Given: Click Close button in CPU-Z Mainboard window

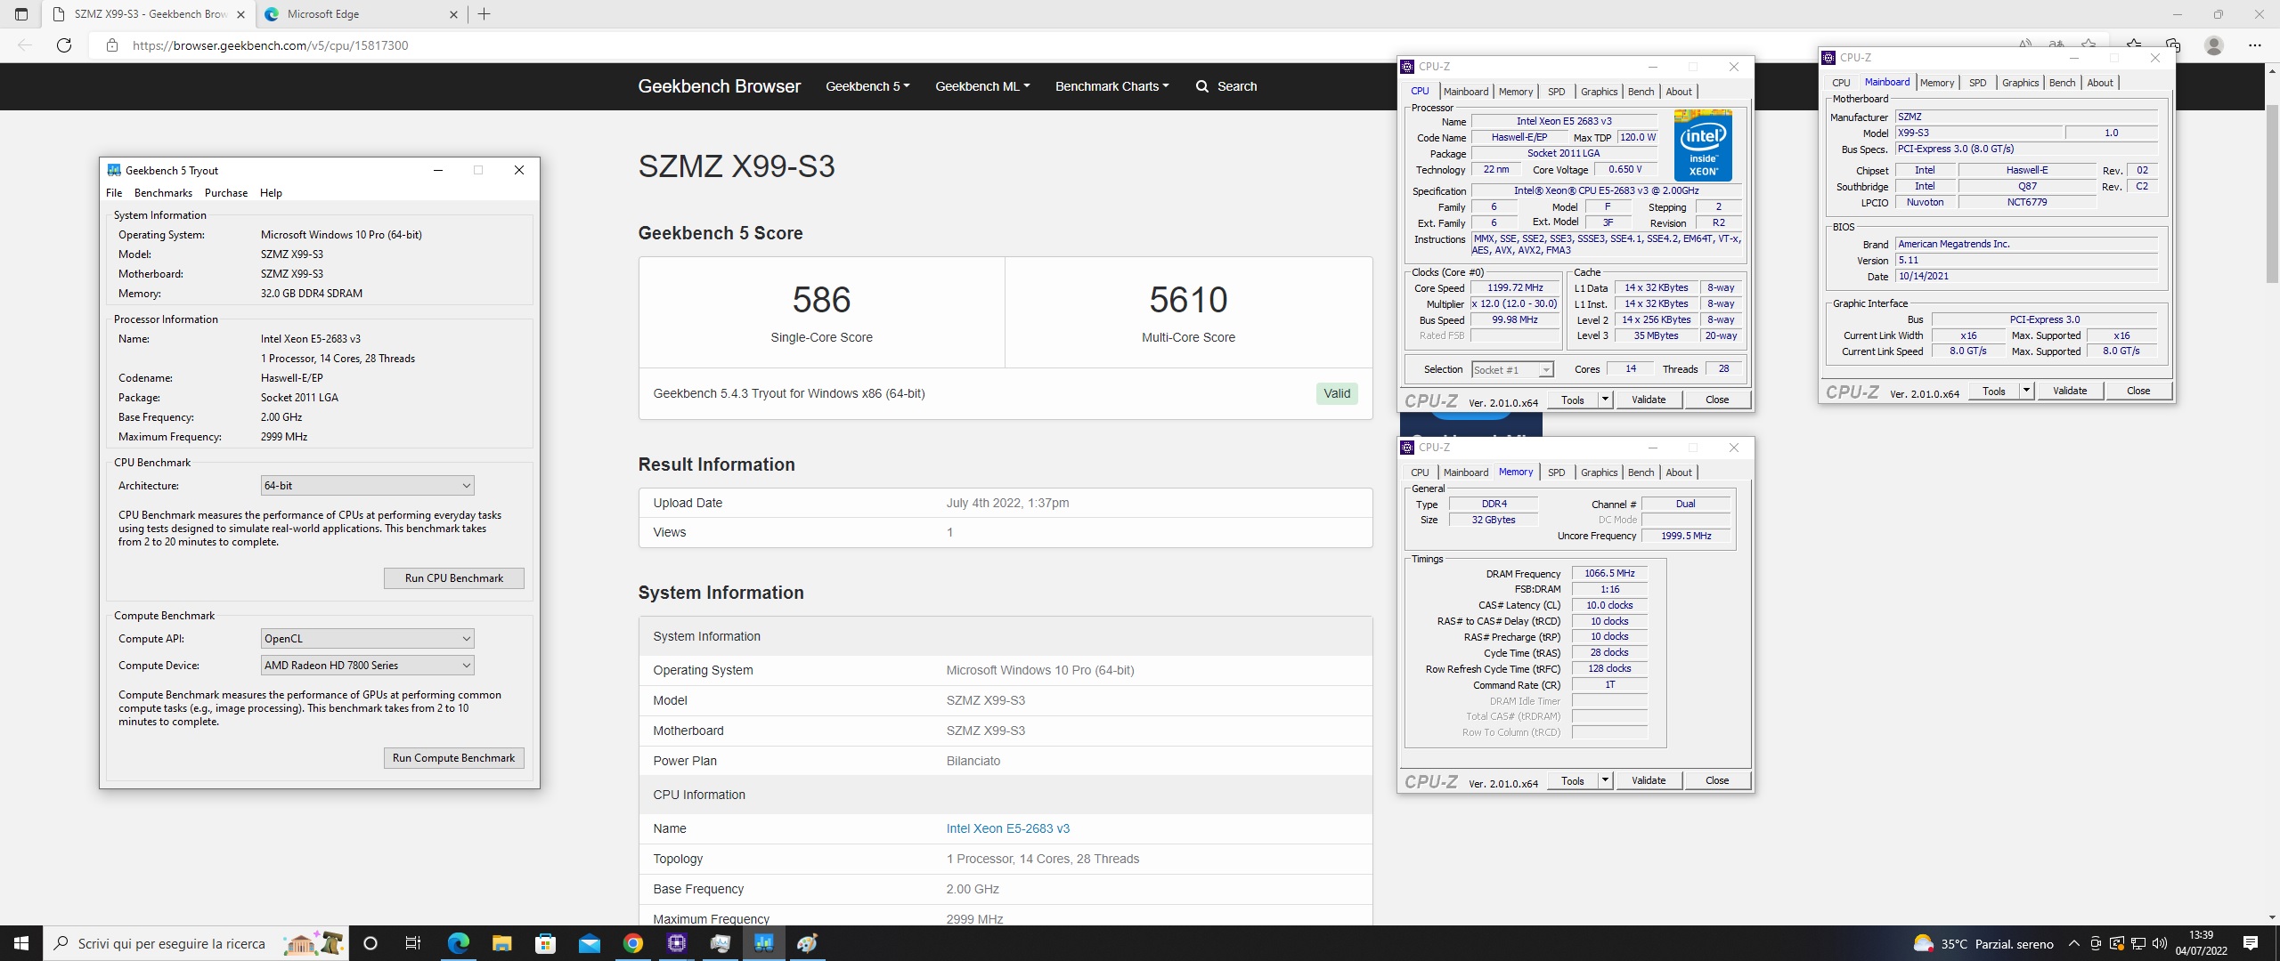Looking at the screenshot, I should pos(2138,391).
